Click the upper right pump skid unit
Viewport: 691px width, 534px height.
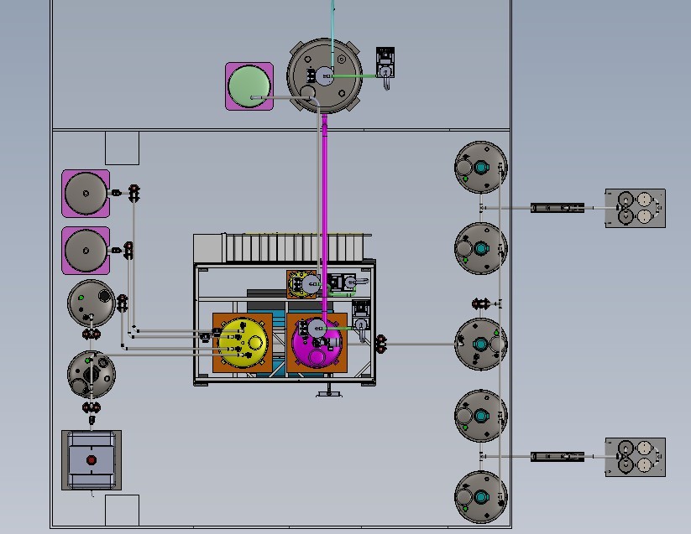click(635, 208)
